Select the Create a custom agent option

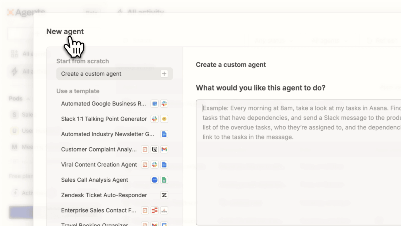91,74
